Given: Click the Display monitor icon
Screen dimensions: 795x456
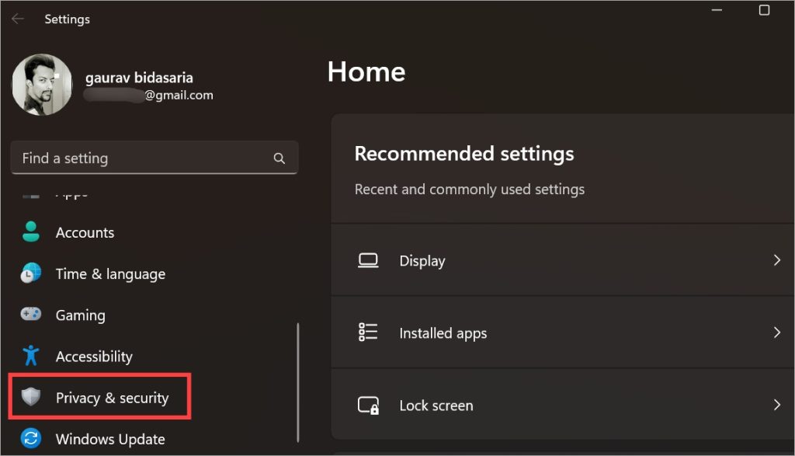Looking at the screenshot, I should coord(368,261).
